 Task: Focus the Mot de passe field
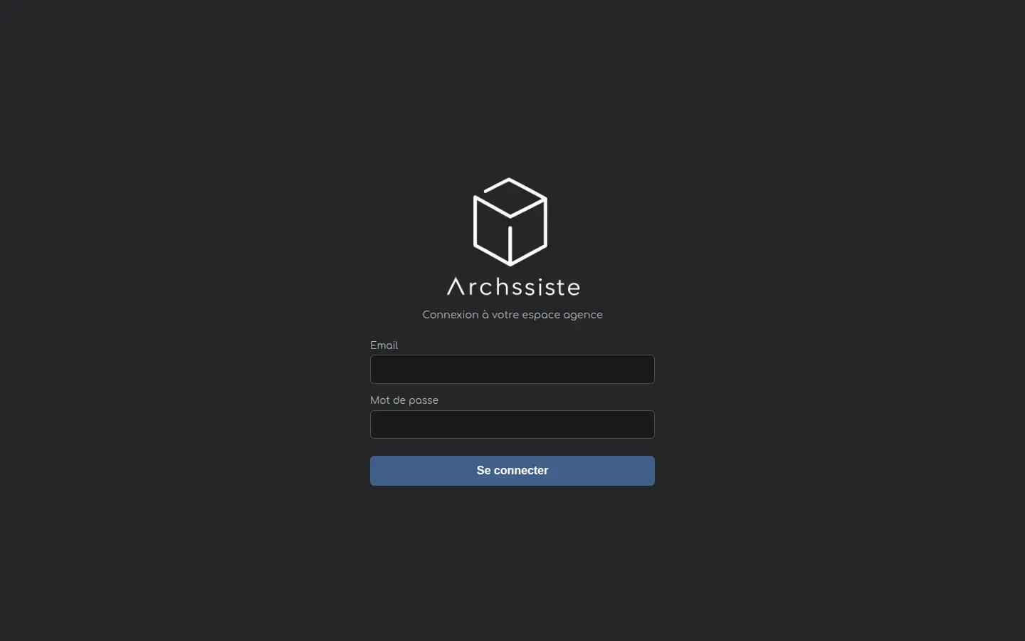coord(512,424)
